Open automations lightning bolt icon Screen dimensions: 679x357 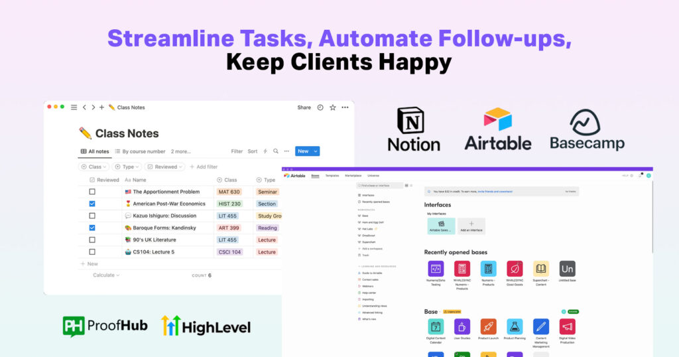click(265, 151)
